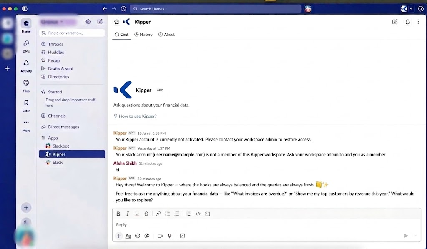
Task: Open the Files view
Action: [26, 86]
